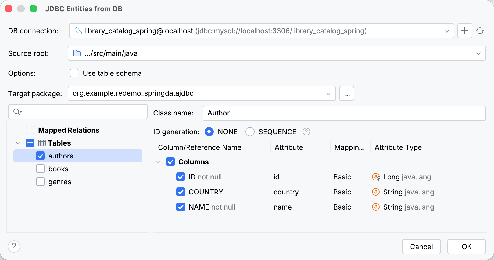
Task: Uncheck the authors table
Action: [40, 156]
